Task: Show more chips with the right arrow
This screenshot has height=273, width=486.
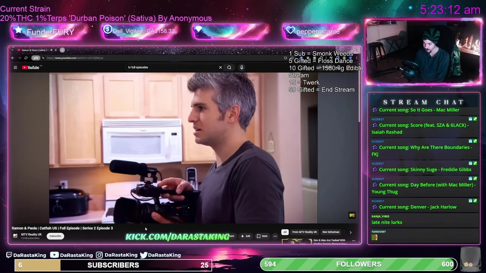Action: 350,232
